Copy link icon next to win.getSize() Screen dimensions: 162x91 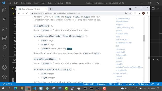(52, 26)
